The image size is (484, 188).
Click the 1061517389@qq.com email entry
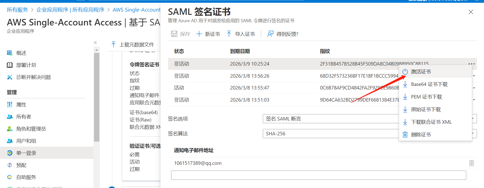point(198,163)
